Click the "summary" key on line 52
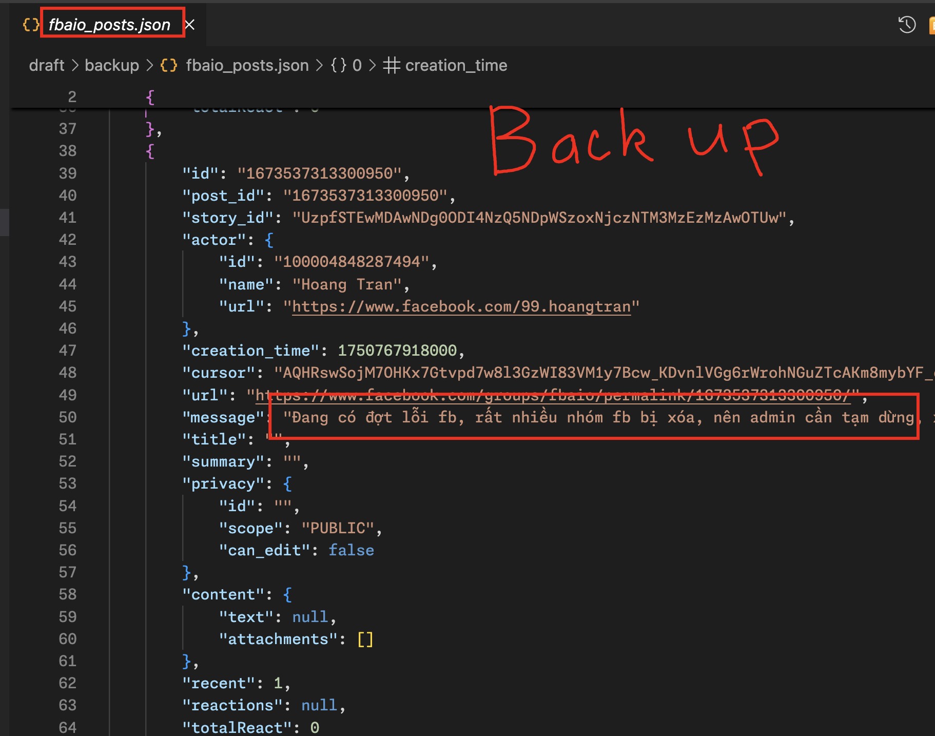The width and height of the screenshot is (935, 736). [223, 461]
